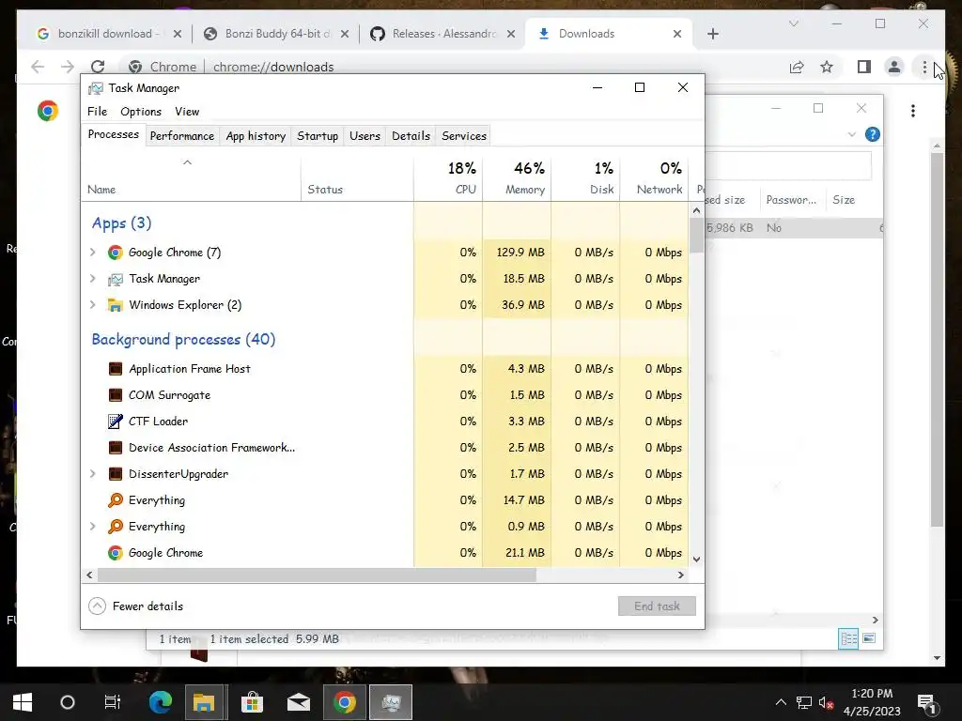Expand the Google Chrome (7) process group

[93, 252]
